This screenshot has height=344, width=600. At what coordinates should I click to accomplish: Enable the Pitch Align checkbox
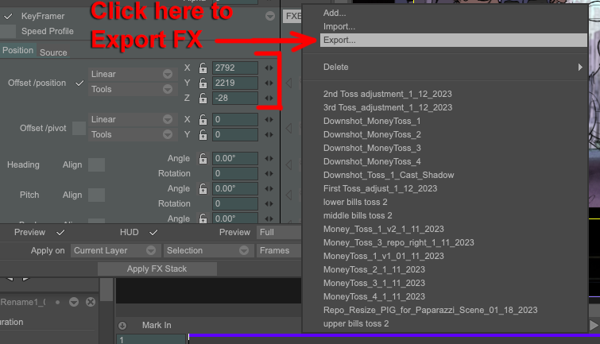(96, 195)
